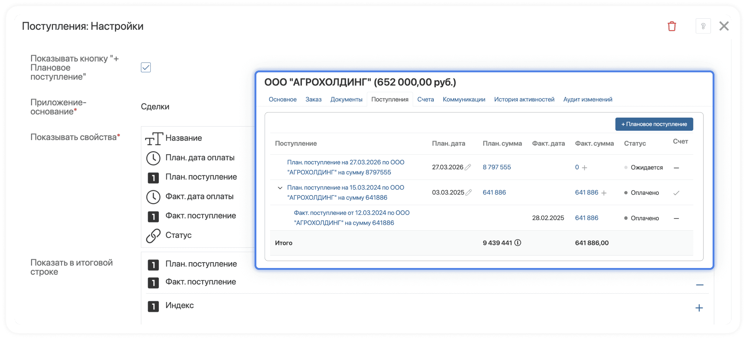The width and height of the screenshot is (746, 347).
Task: Collapse the План. поступление на 15.03.2024 row
Action: [280, 187]
